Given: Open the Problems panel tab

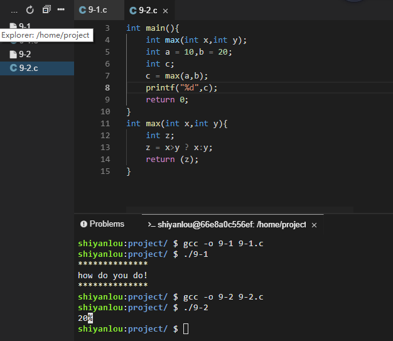Looking at the screenshot, I should 102,224.
